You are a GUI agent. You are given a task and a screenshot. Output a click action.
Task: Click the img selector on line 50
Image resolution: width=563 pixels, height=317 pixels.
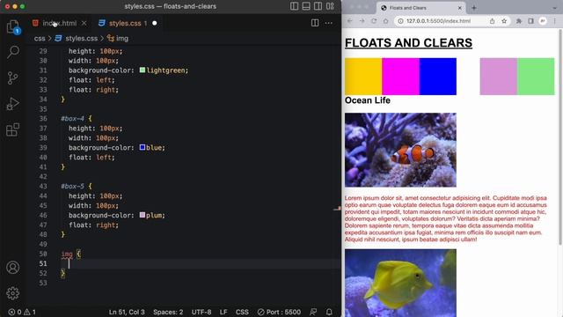click(67, 254)
